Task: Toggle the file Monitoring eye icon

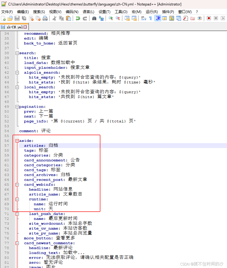Action: coord(200,18)
